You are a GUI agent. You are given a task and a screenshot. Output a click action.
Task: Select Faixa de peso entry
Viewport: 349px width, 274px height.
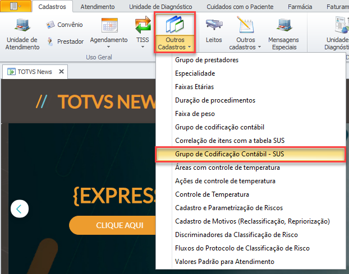[x=251, y=114]
